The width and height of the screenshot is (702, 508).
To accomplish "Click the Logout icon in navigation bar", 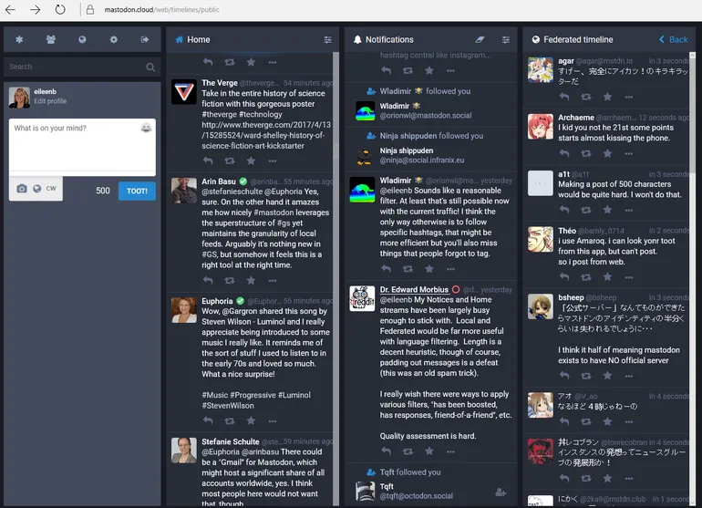I will click(145, 39).
